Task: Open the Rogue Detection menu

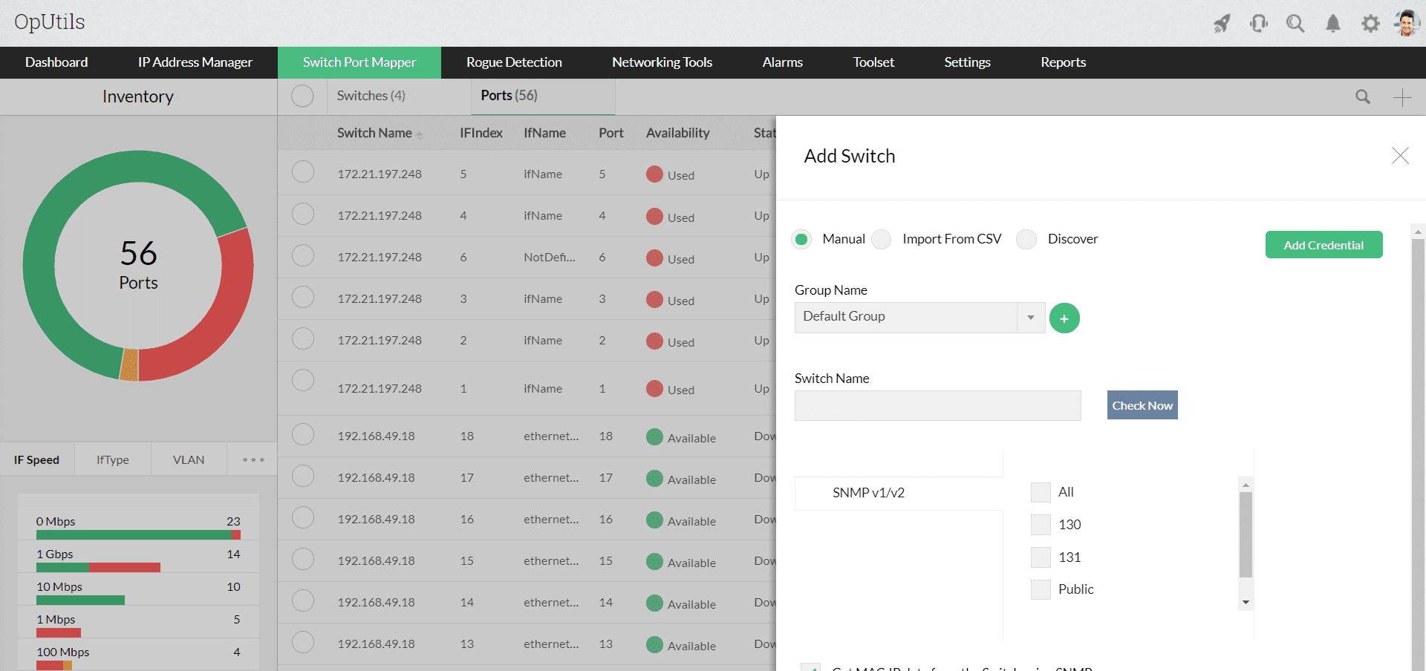Action: coord(514,62)
